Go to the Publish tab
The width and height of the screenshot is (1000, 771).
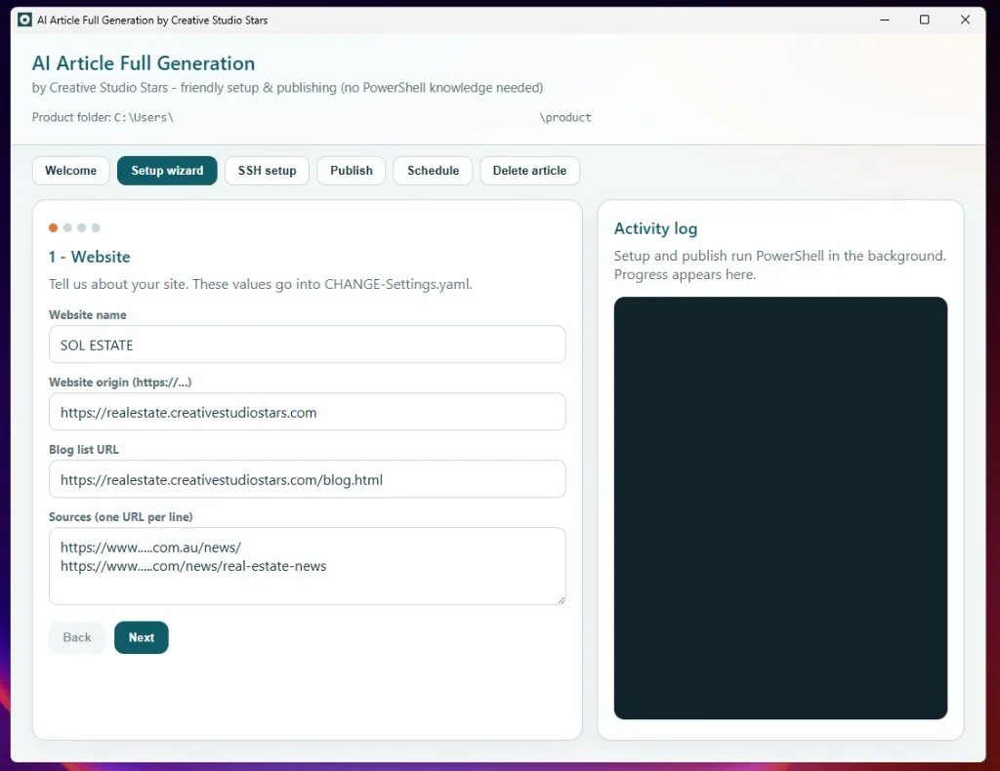pos(352,171)
